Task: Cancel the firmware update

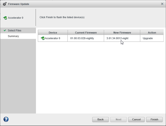Action: 136,119
